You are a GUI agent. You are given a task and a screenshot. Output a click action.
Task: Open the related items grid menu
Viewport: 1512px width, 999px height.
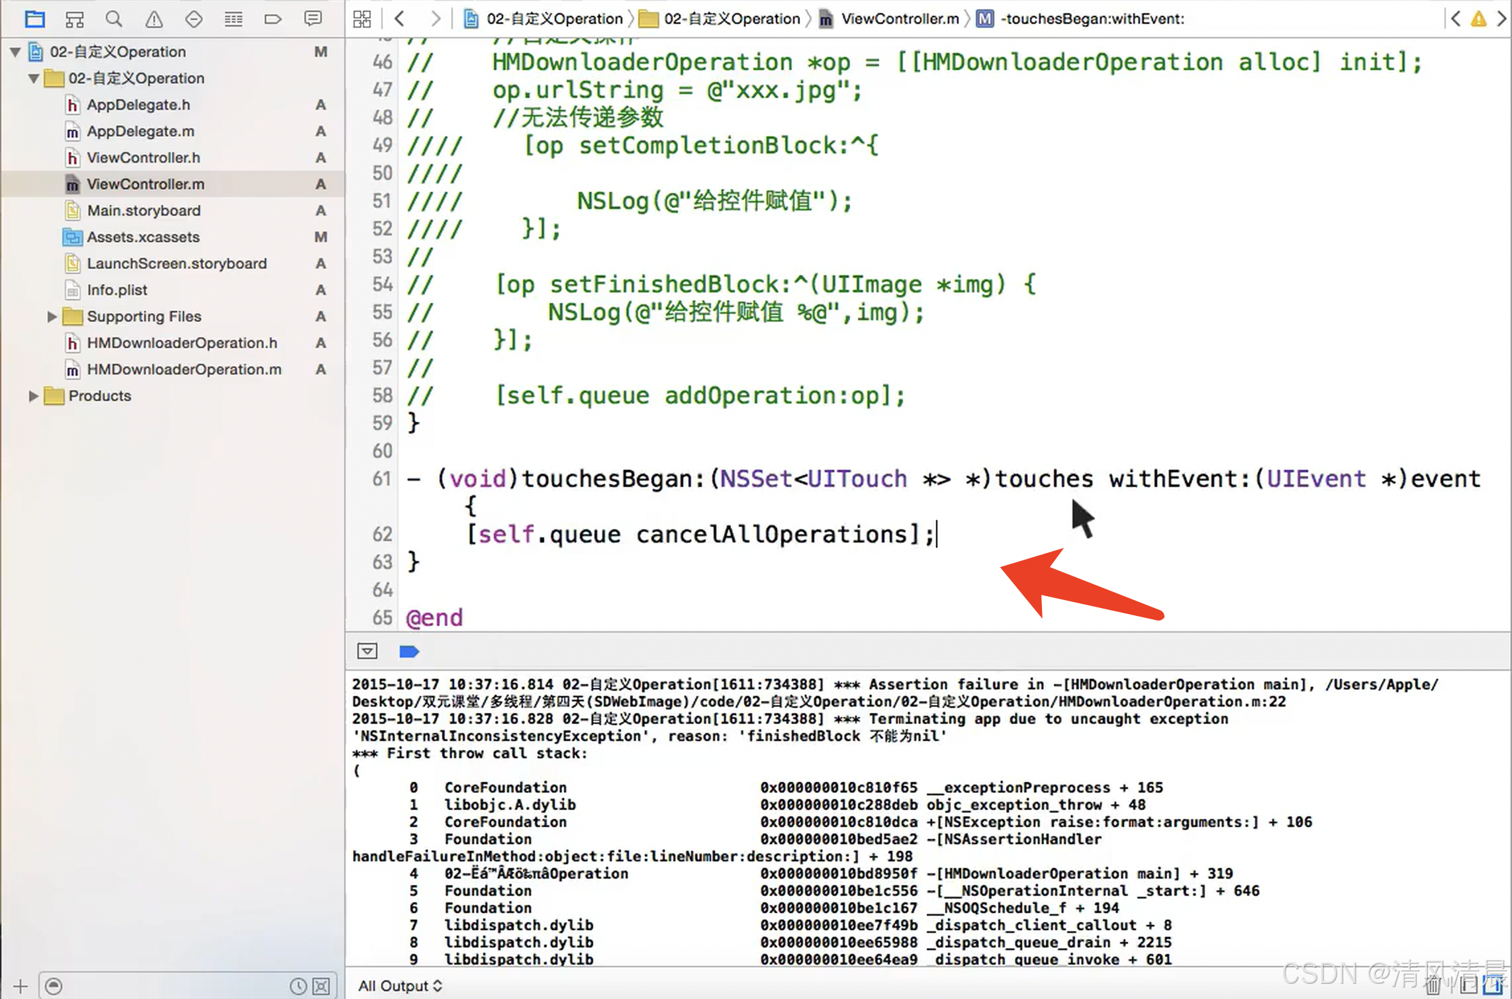click(362, 19)
